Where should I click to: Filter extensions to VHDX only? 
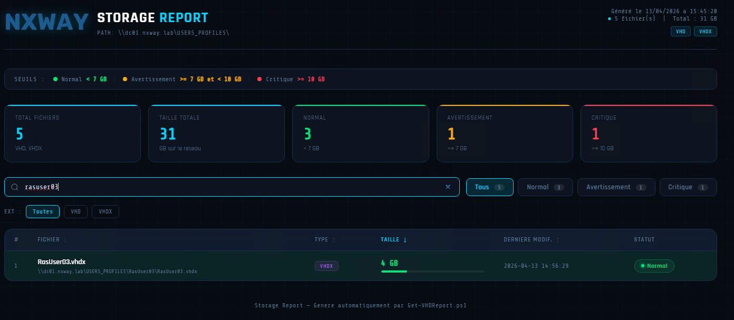click(105, 211)
